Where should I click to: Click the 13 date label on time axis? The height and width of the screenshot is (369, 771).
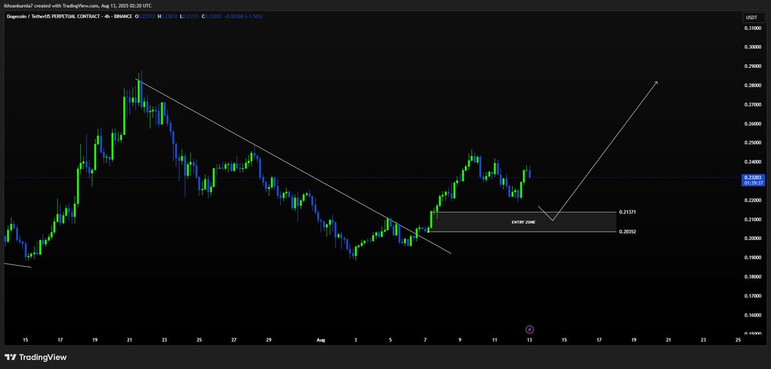[x=529, y=339]
